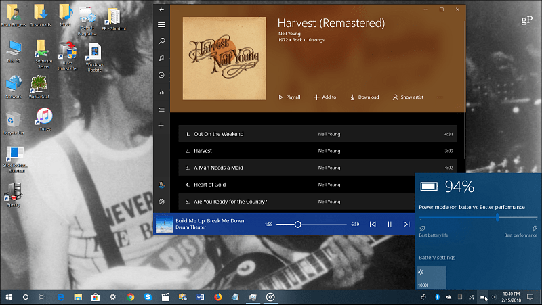This screenshot has height=305, width=542.
Task: Open Settings gear on taskbar
Action: (112, 297)
